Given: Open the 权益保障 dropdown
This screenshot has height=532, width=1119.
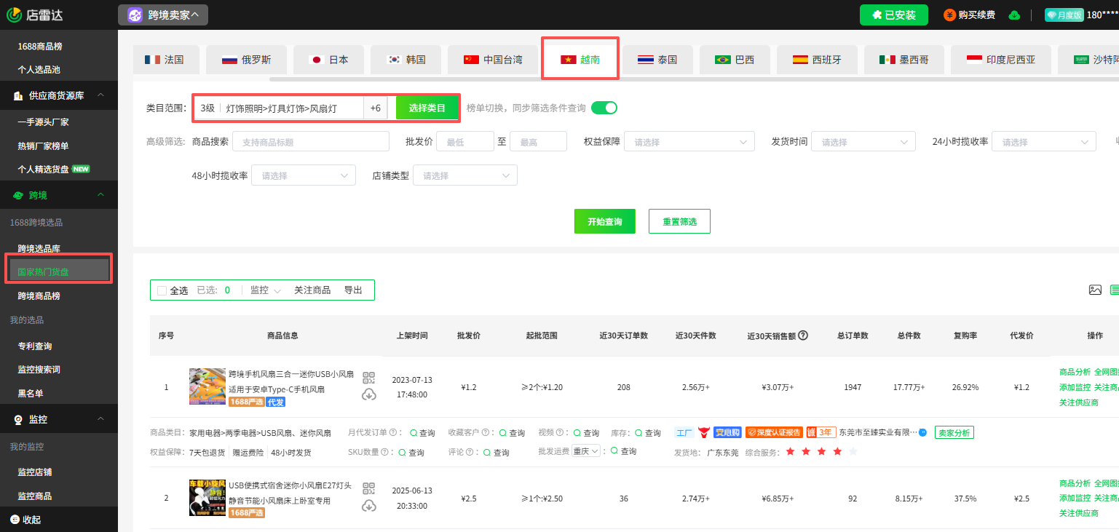Looking at the screenshot, I should pyautogui.click(x=689, y=142).
